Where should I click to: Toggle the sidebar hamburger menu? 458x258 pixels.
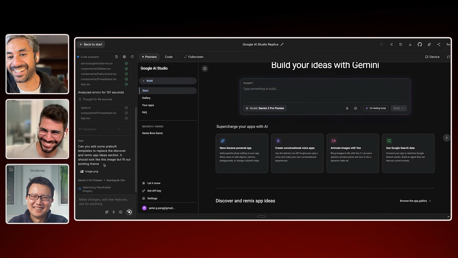point(205,68)
